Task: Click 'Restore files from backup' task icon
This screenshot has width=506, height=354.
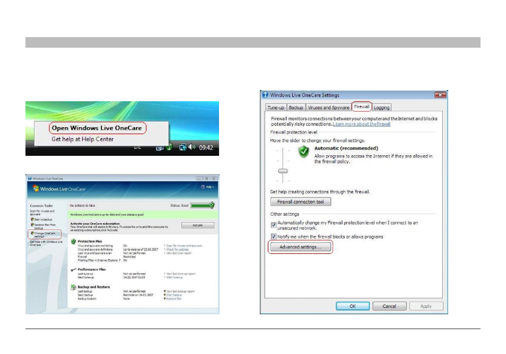Action: coord(32,225)
